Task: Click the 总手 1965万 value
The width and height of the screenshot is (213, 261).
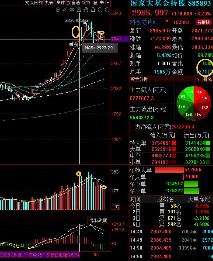Action: (162, 72)
